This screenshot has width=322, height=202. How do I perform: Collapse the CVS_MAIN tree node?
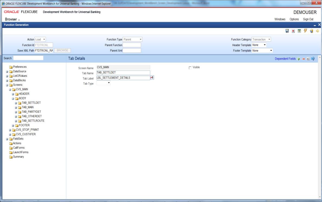point(10,90)
